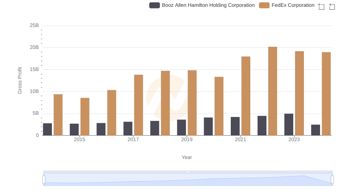
Task: Click the 2021 x-axis label
Action: (x=240, y=139)
